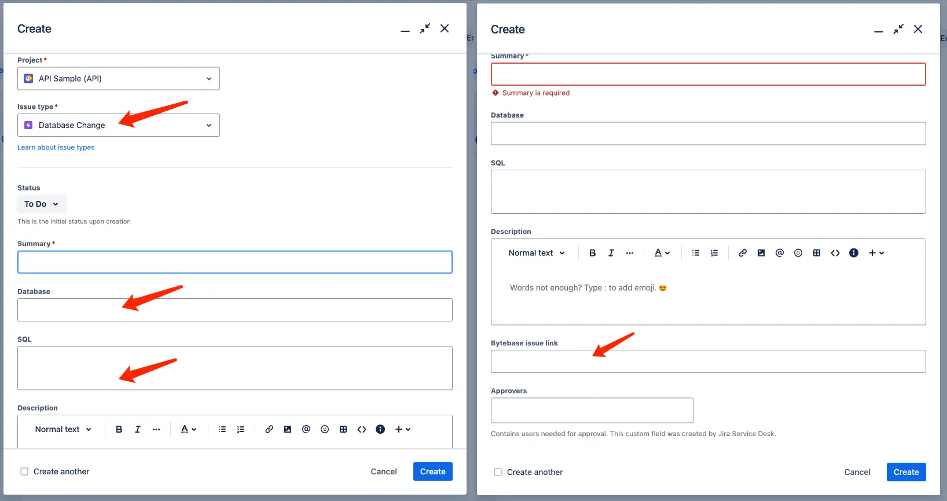Open more formatting (…) in left dialog editor
The height and width of the screenshot is (501, 947).
pyautogui.click(x=156, y=429)
